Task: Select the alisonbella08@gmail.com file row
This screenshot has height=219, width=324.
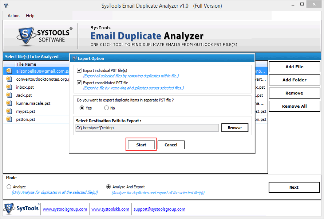Action: coord(36,71)
